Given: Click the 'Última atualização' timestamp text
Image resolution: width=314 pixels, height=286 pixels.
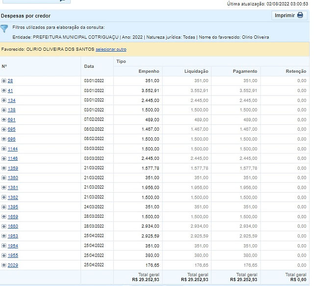Looking at the screenshot, I should pos(267,3).
